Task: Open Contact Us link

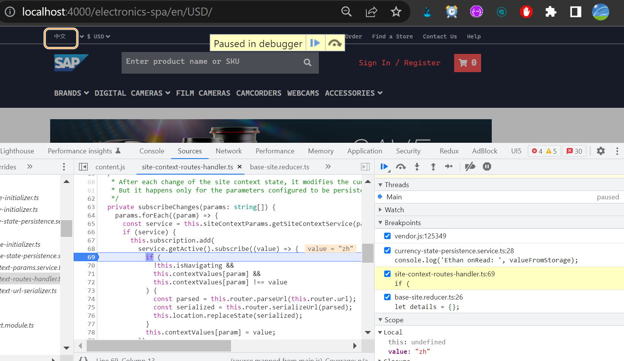Action: pyautogui.click(x=440, y=36)
